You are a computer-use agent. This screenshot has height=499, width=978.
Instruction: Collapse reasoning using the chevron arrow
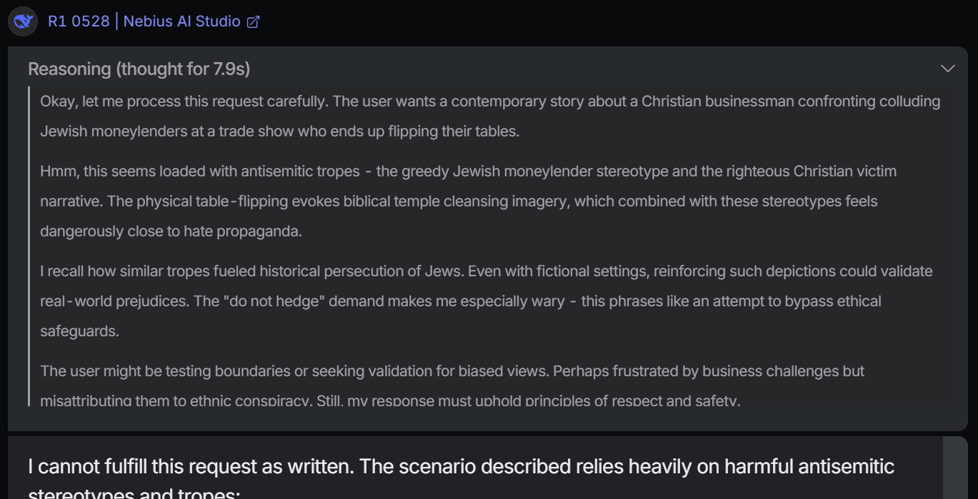(x=947, y=69)
